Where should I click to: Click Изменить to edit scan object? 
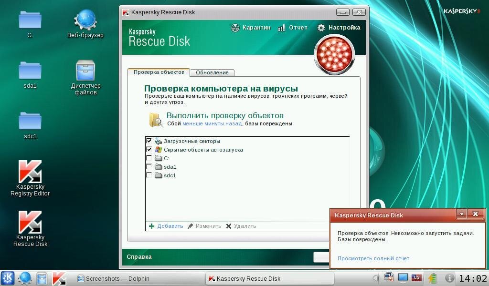[x=204, y=226]
